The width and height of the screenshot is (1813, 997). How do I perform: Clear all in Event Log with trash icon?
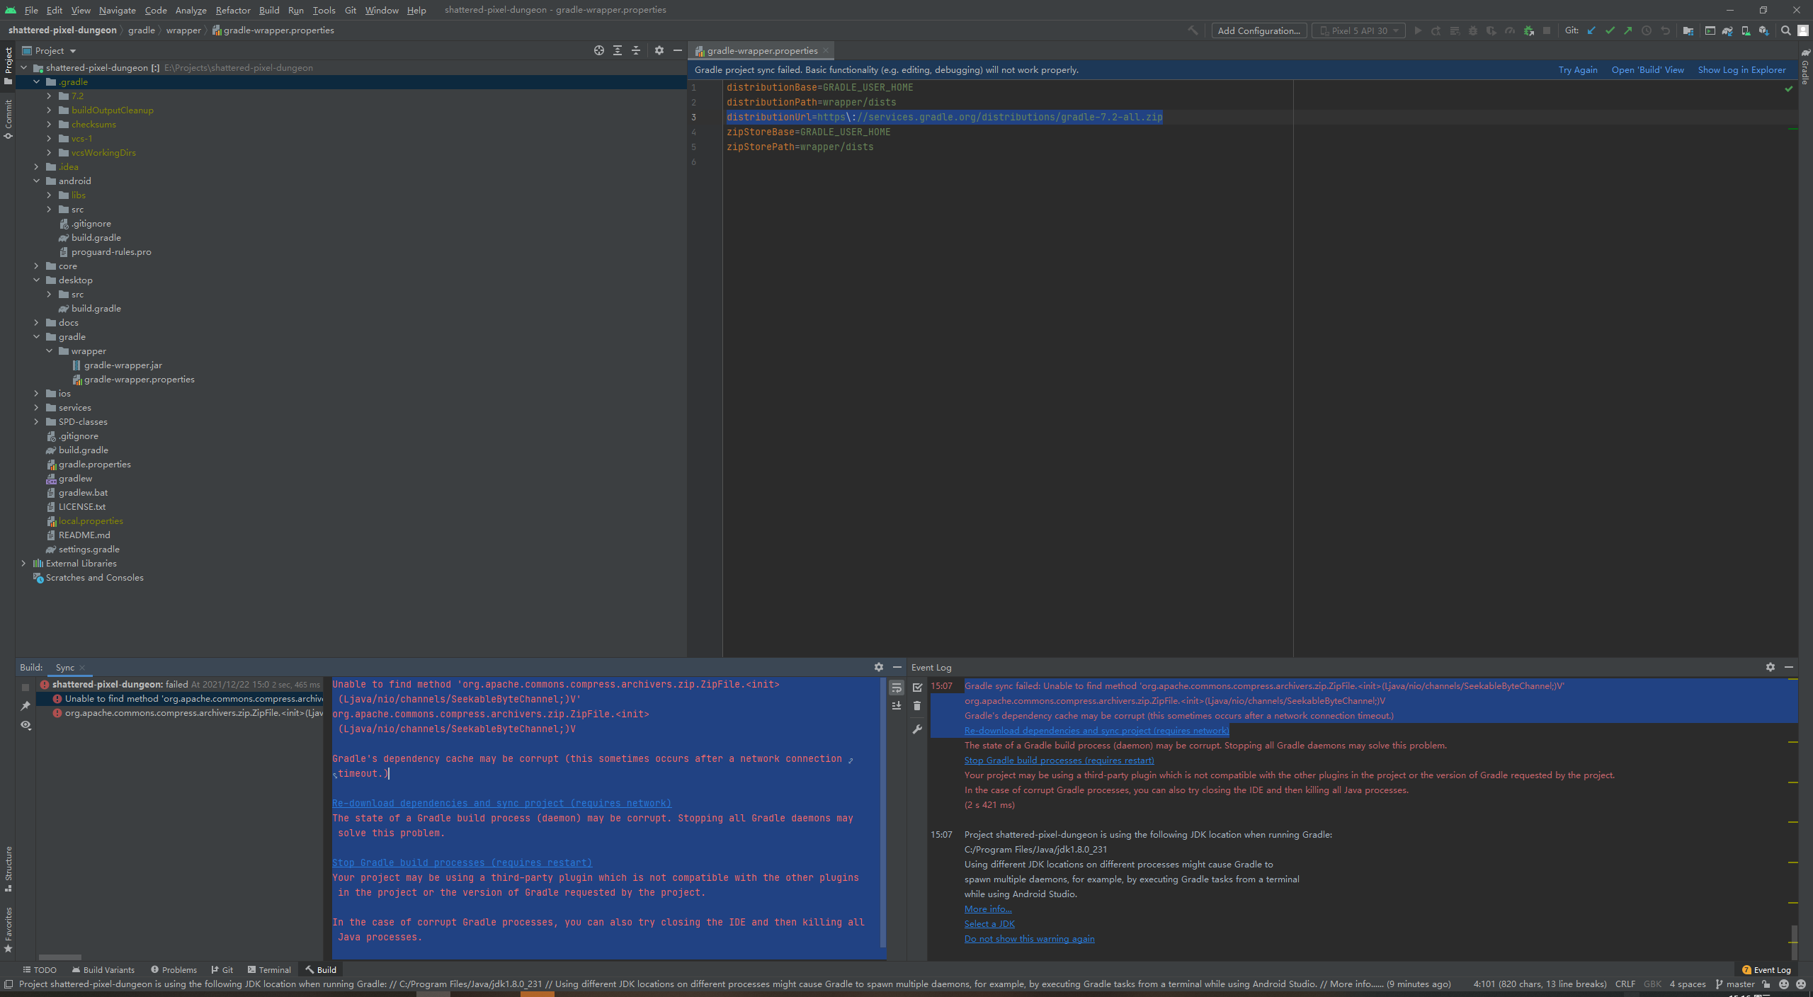(917, 706)
